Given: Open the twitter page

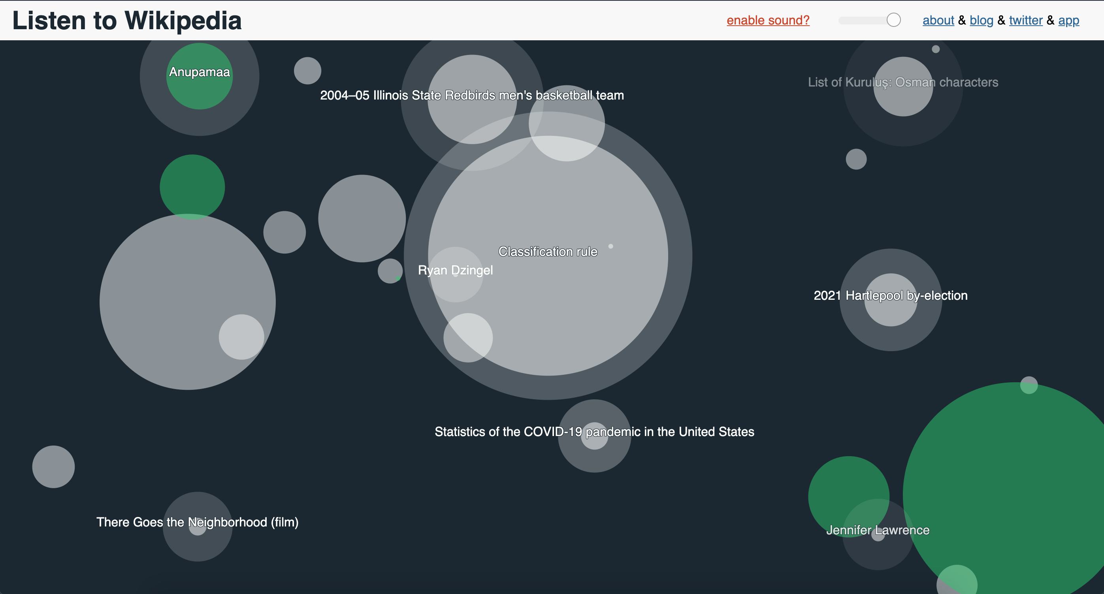Looking at the screenshot, I should (1026, 20).
